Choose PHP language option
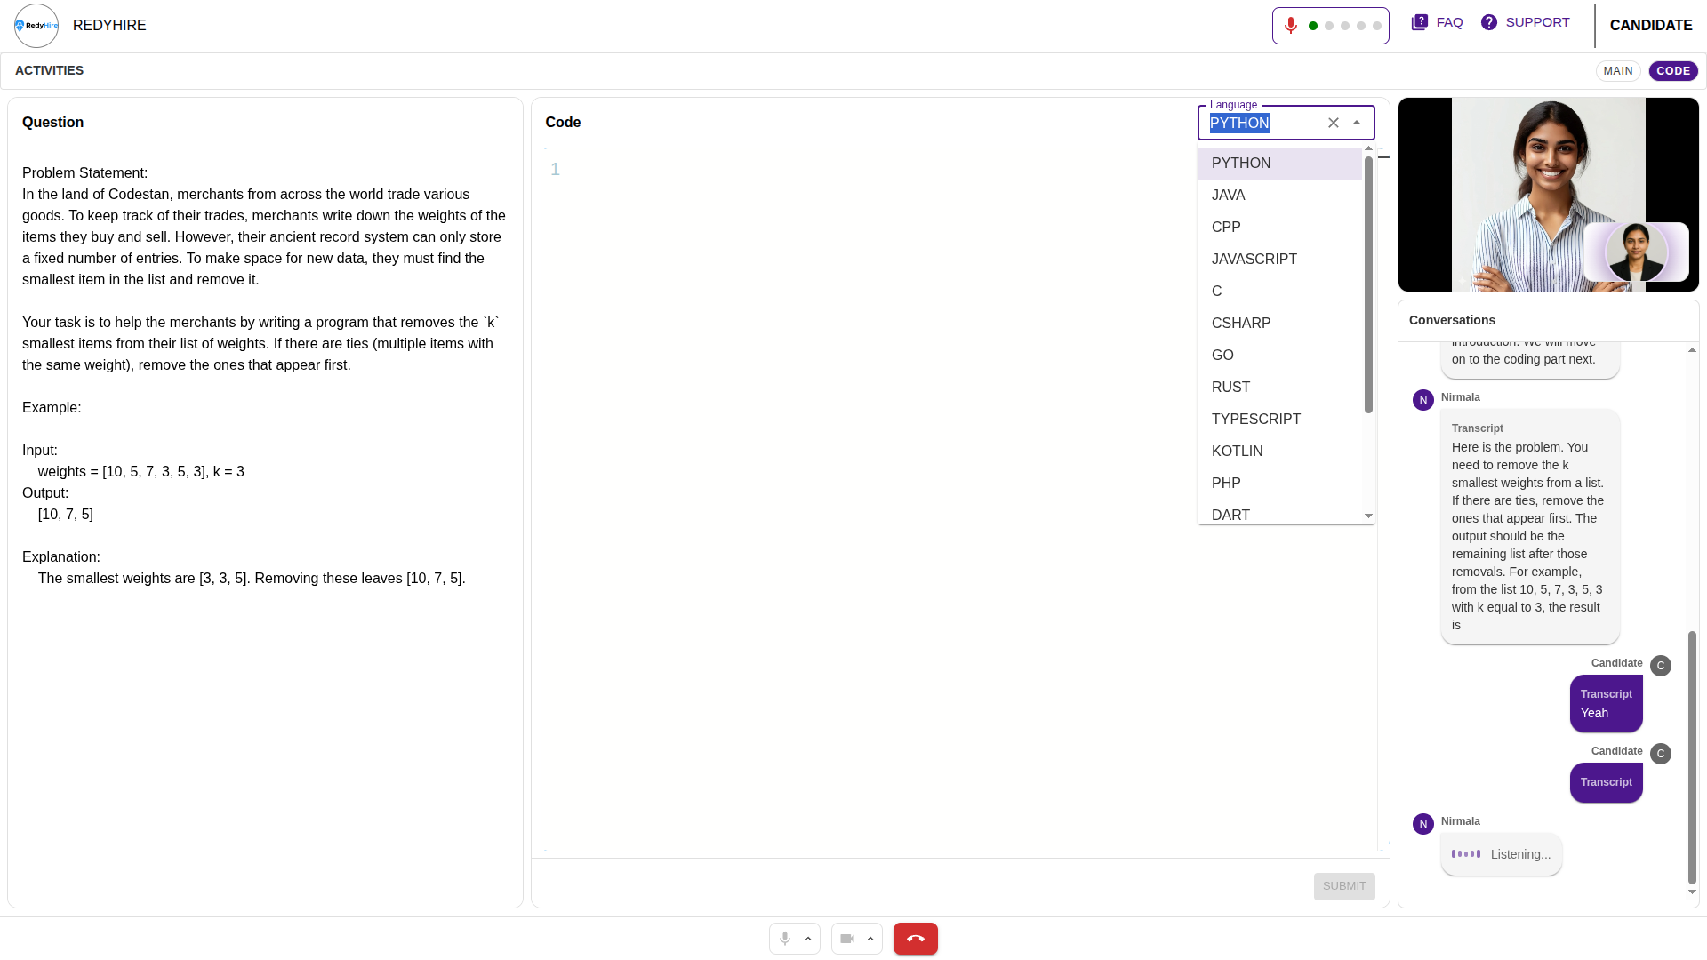Image resolution: width=1707 pixels, height=960 pixels. pos(1279,484)
